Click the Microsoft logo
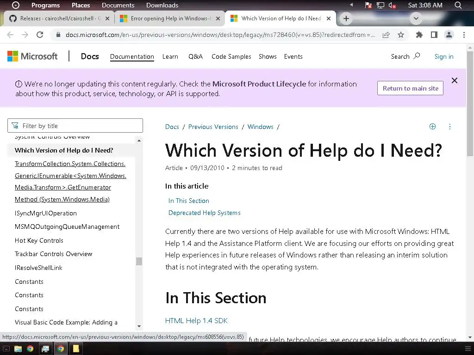474x355 pixels. coord(32,56)
